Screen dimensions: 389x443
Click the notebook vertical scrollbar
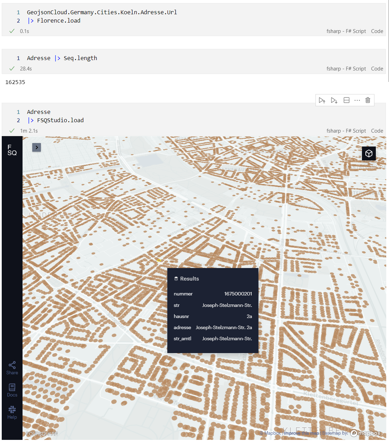(388, 41)
